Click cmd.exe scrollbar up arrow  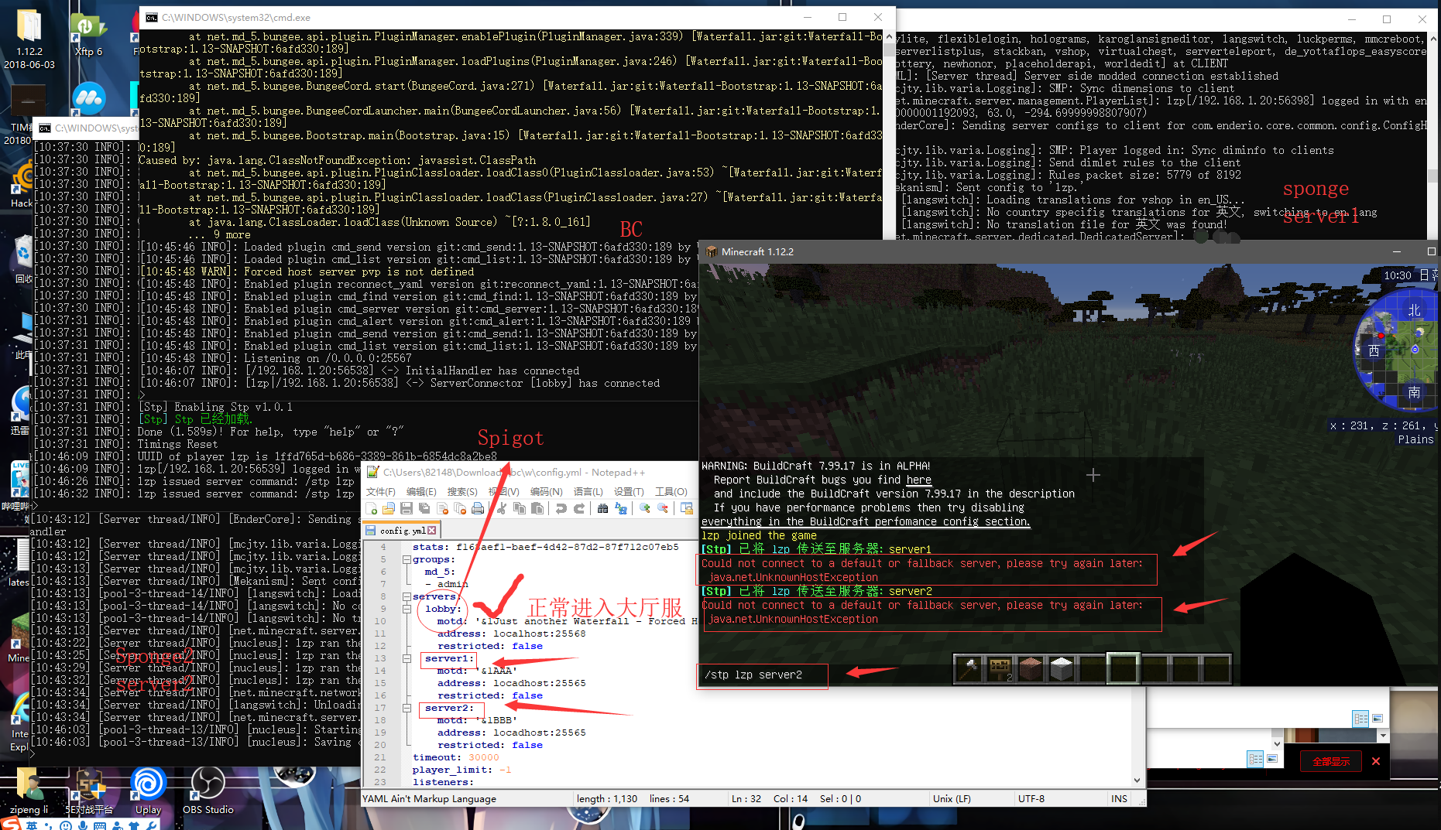[889, 36]
